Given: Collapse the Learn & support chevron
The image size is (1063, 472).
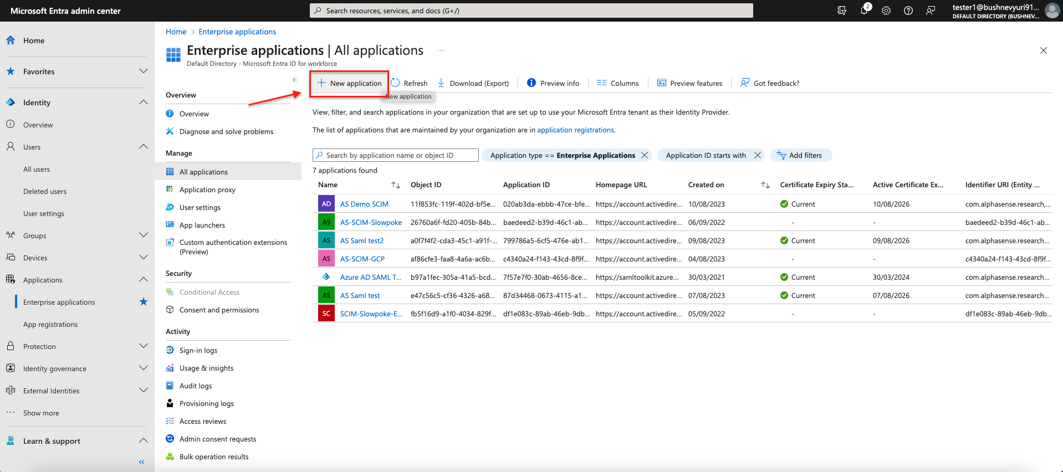Looking at the screenshot, I should pyautogui.click(x=144, y=440).
